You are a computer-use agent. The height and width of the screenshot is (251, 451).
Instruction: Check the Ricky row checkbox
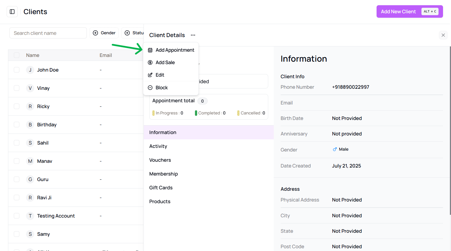(x=17, y=106)
